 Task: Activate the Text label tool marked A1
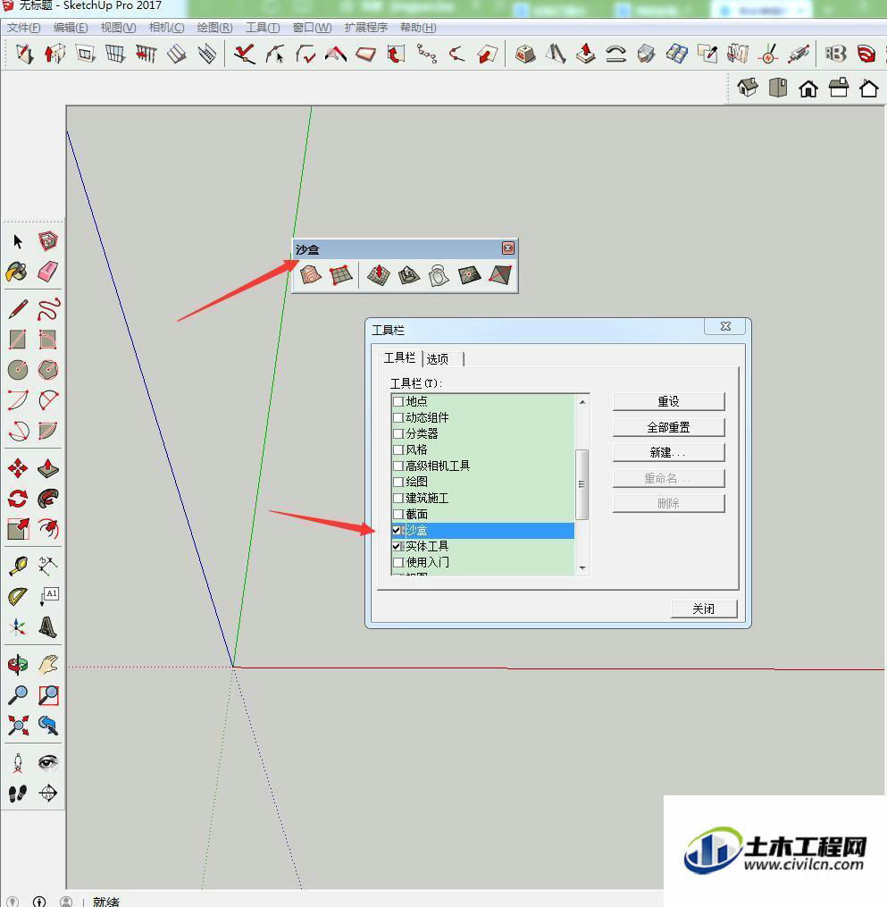(48, 596)
